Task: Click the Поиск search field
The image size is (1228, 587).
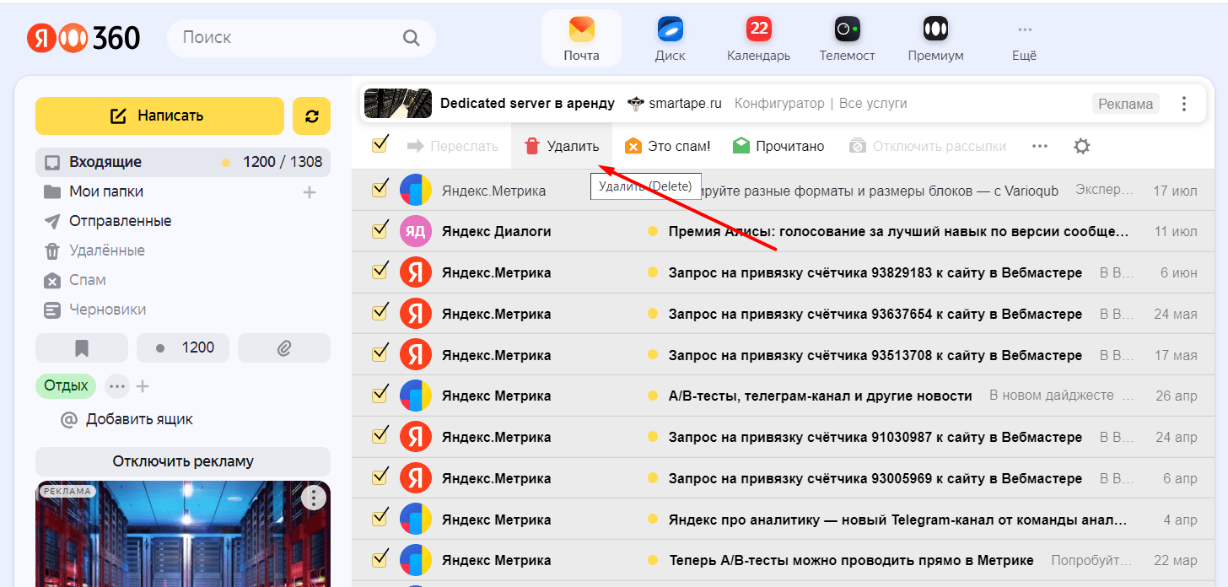Action: coord(287,37)
